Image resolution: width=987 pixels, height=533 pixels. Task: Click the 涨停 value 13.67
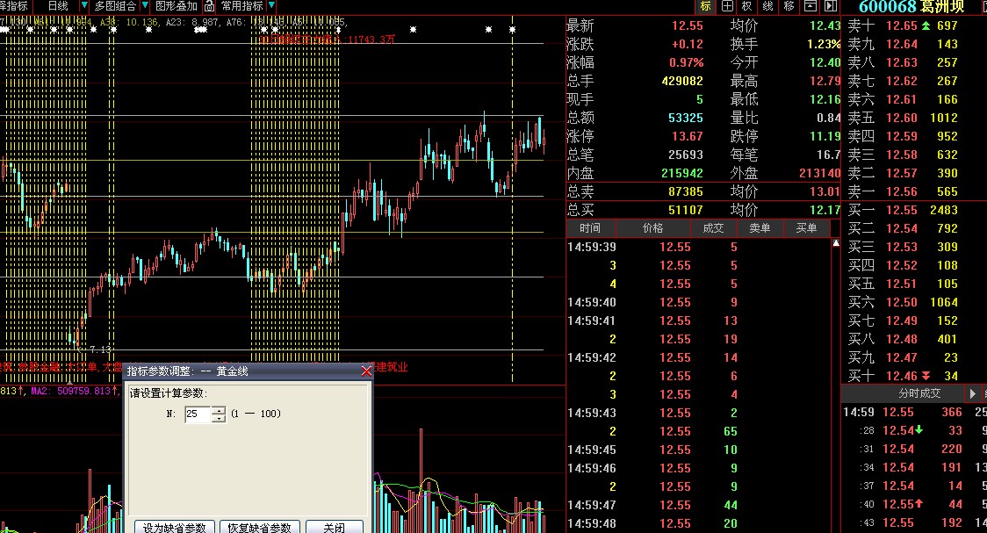pyautogui.click(x=687, y=137)
